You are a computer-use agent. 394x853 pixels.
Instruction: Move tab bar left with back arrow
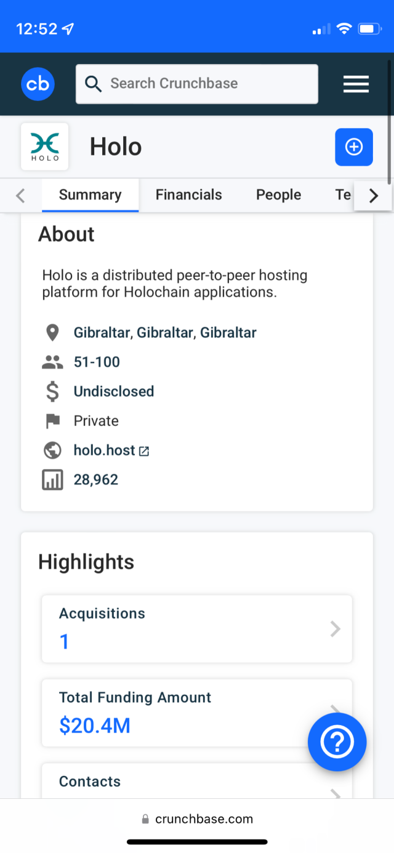[x=20, y=196]
